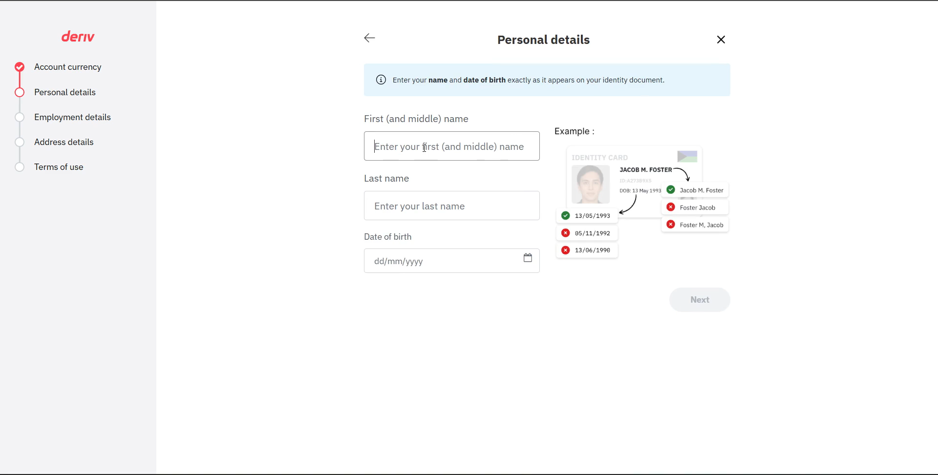Click the 'Jacob M. Foster' example name
Screen dimensions: 938x475
click(702, 190)
